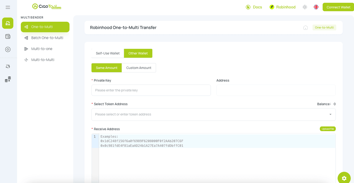
Task: Click the One-to-Multi green tag
Action: (x=324, y=27)
